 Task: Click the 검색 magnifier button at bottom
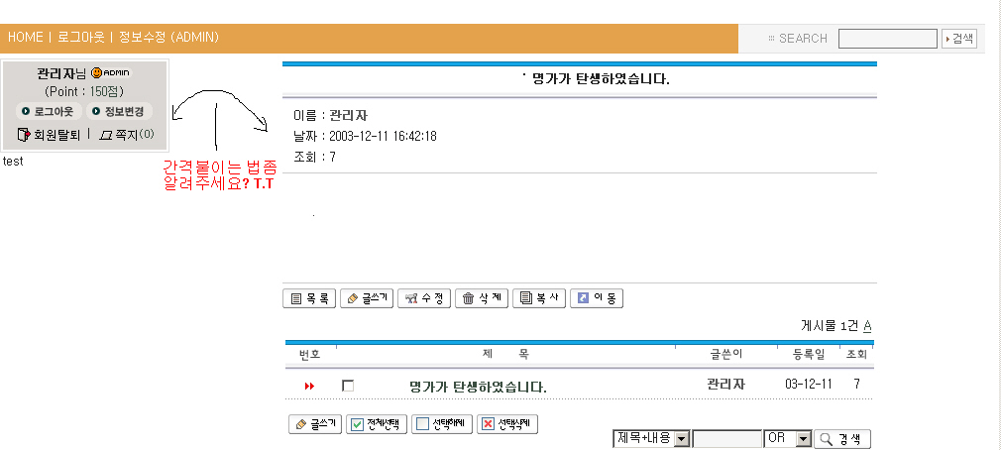pyautogui.click(x=842, y=439)
